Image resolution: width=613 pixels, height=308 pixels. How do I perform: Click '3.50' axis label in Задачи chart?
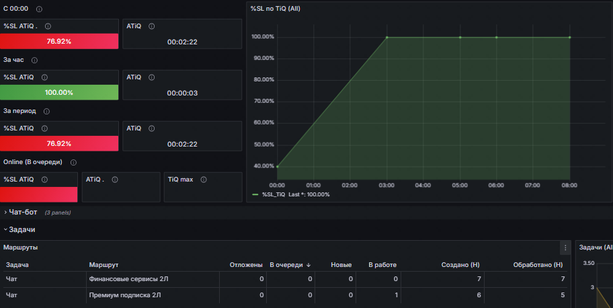(x=589, y=263)
